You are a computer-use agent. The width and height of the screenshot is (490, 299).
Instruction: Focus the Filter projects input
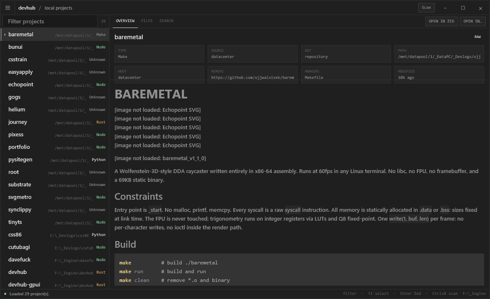pos(50,21)
